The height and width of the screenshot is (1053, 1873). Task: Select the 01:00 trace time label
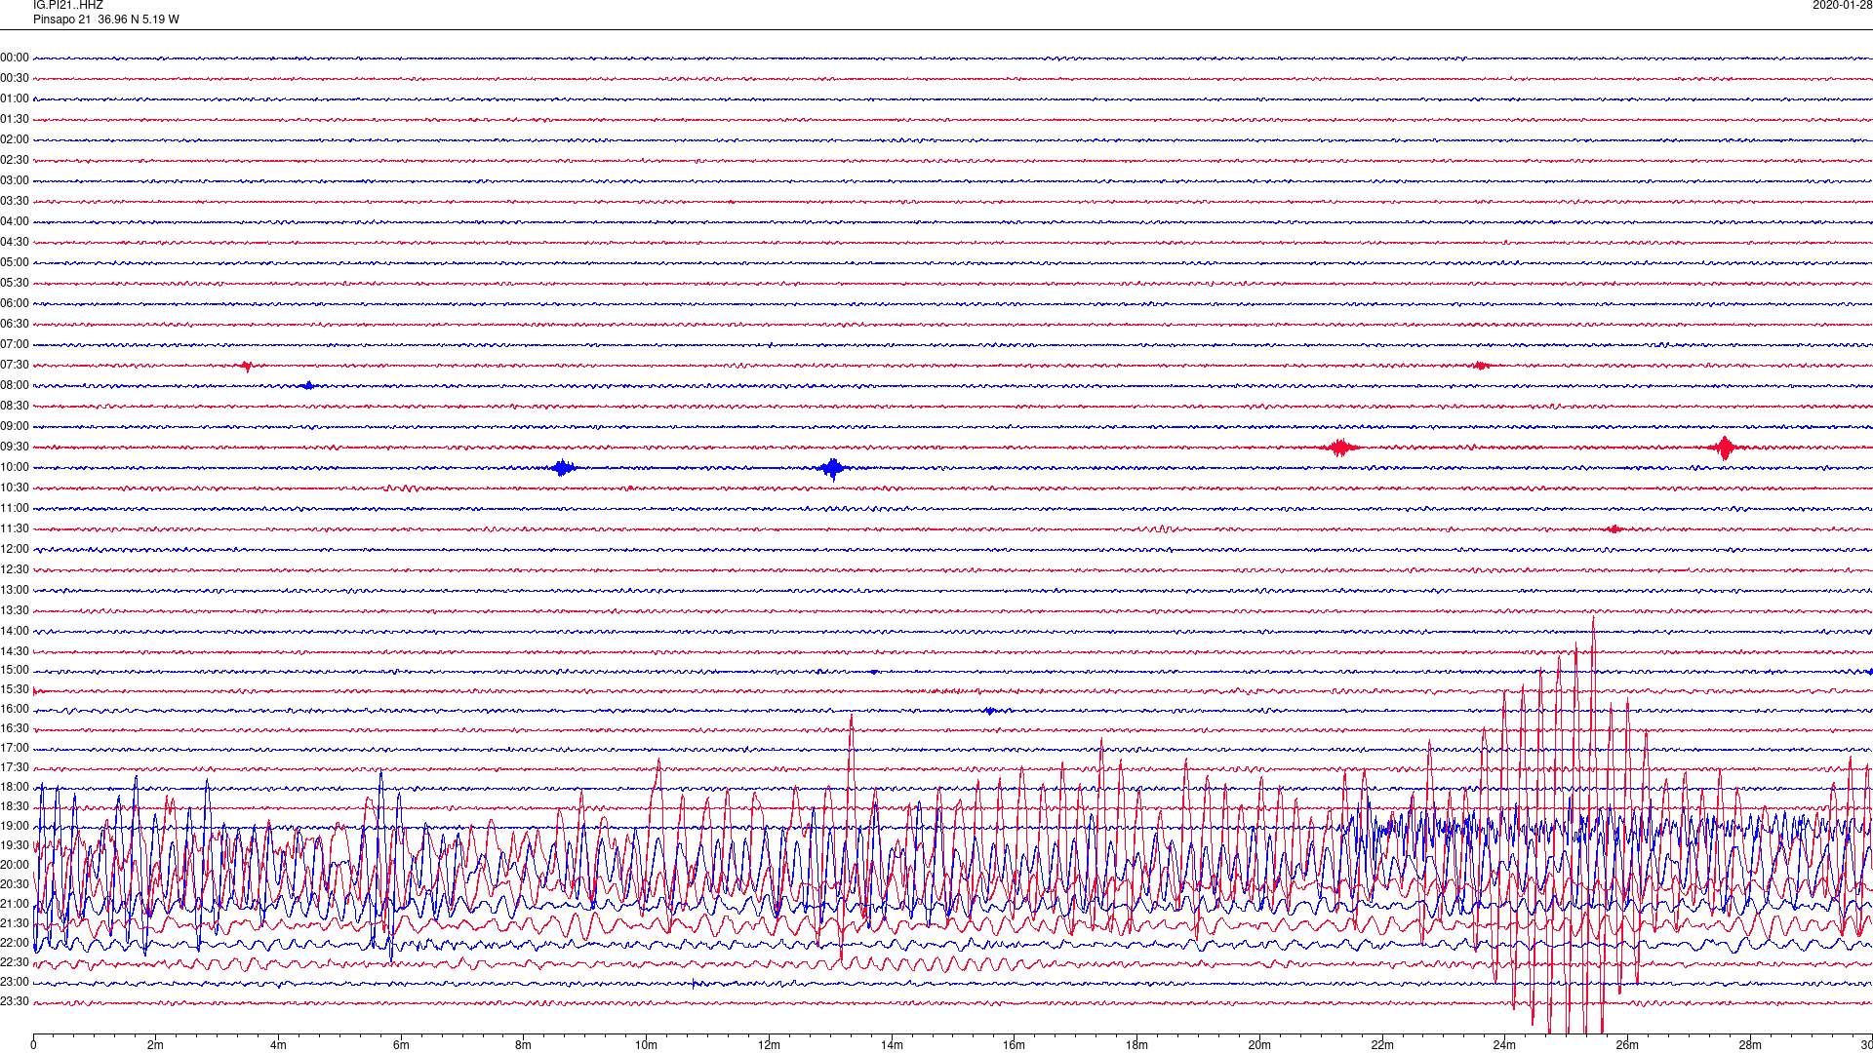[15, 99]
